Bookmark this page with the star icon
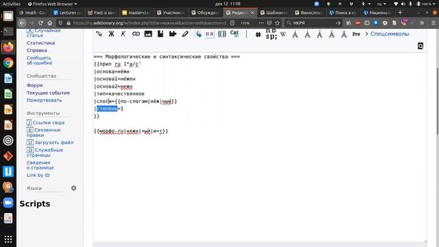Image resolution: width=439 pixels, height=247 pixels. 277,23
